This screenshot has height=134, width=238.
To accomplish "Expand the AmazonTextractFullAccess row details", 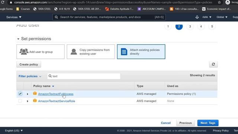I will [28, 94].
